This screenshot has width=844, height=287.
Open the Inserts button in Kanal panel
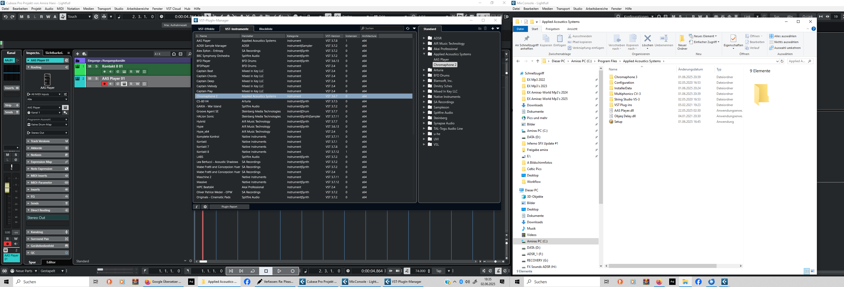click(12, 88)
